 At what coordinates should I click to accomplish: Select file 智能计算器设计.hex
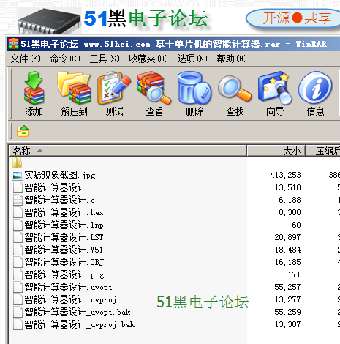(64, 212)
